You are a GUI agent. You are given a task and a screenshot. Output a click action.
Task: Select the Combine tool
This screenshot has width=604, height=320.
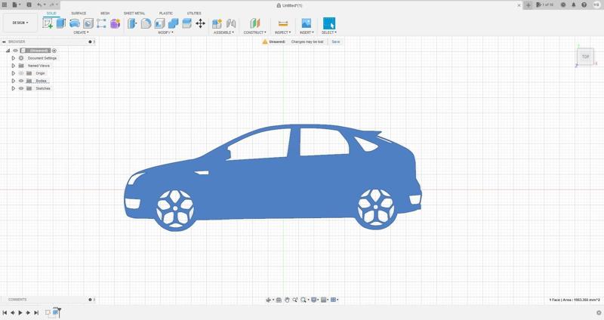(x=174, y=23)
